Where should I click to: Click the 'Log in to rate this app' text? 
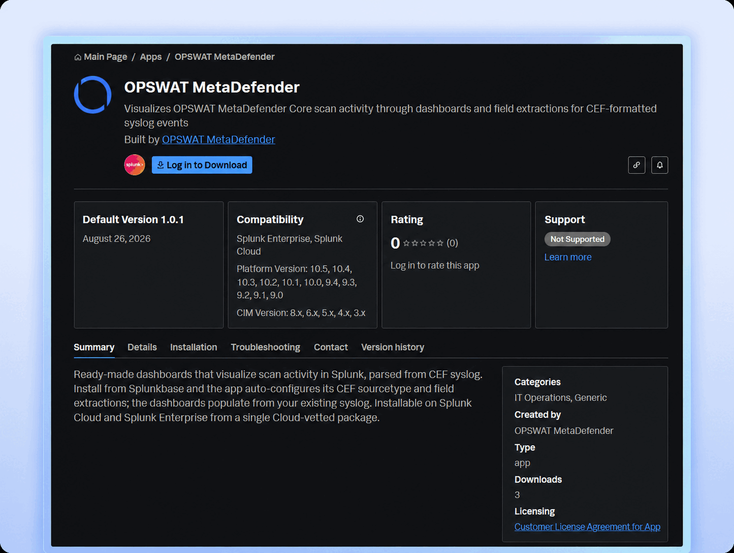pyautogui.click(x=435, y=265)
